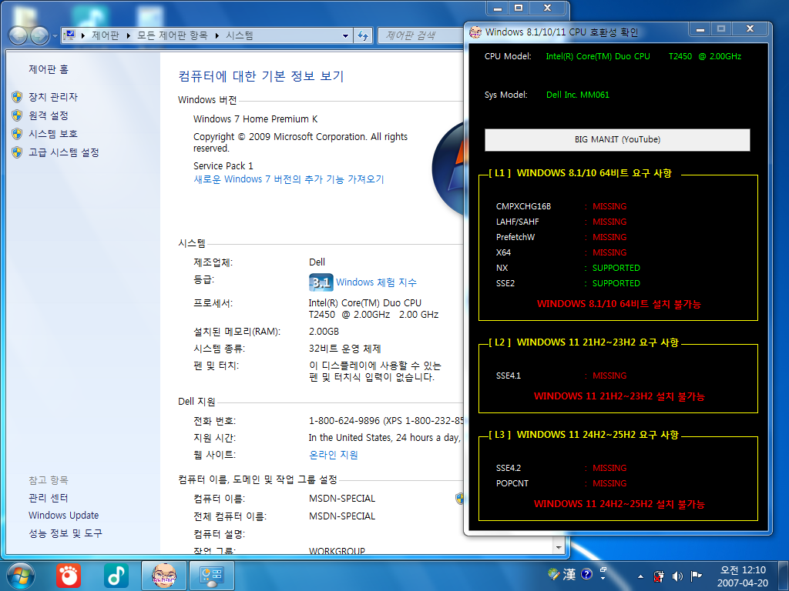Image resolution: width=789 pixels, height=591 pixels.
Task: Click shield icon beside 원격 설정
Action: 17,115
